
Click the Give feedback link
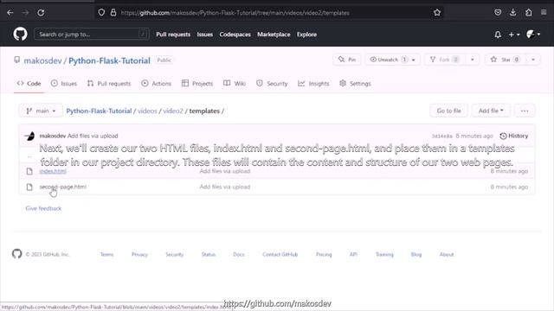tap(43, 208)
